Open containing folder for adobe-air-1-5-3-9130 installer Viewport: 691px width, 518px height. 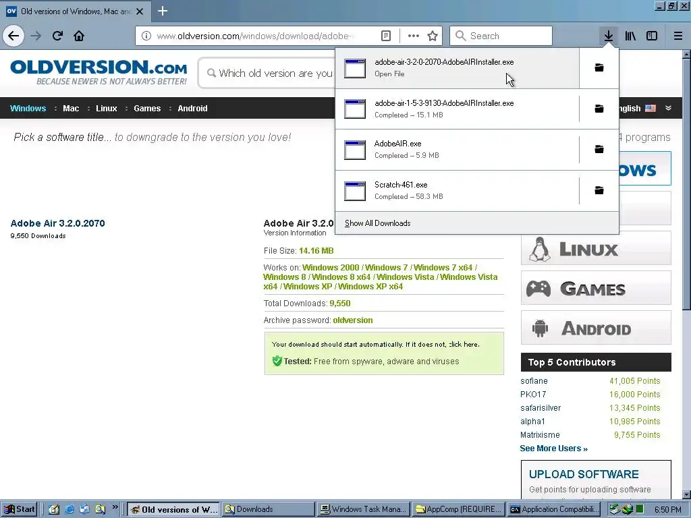pos(599,109)
